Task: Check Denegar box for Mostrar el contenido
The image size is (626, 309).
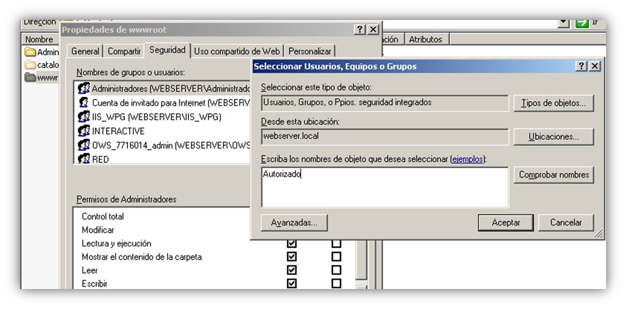Action: point(336,256)
